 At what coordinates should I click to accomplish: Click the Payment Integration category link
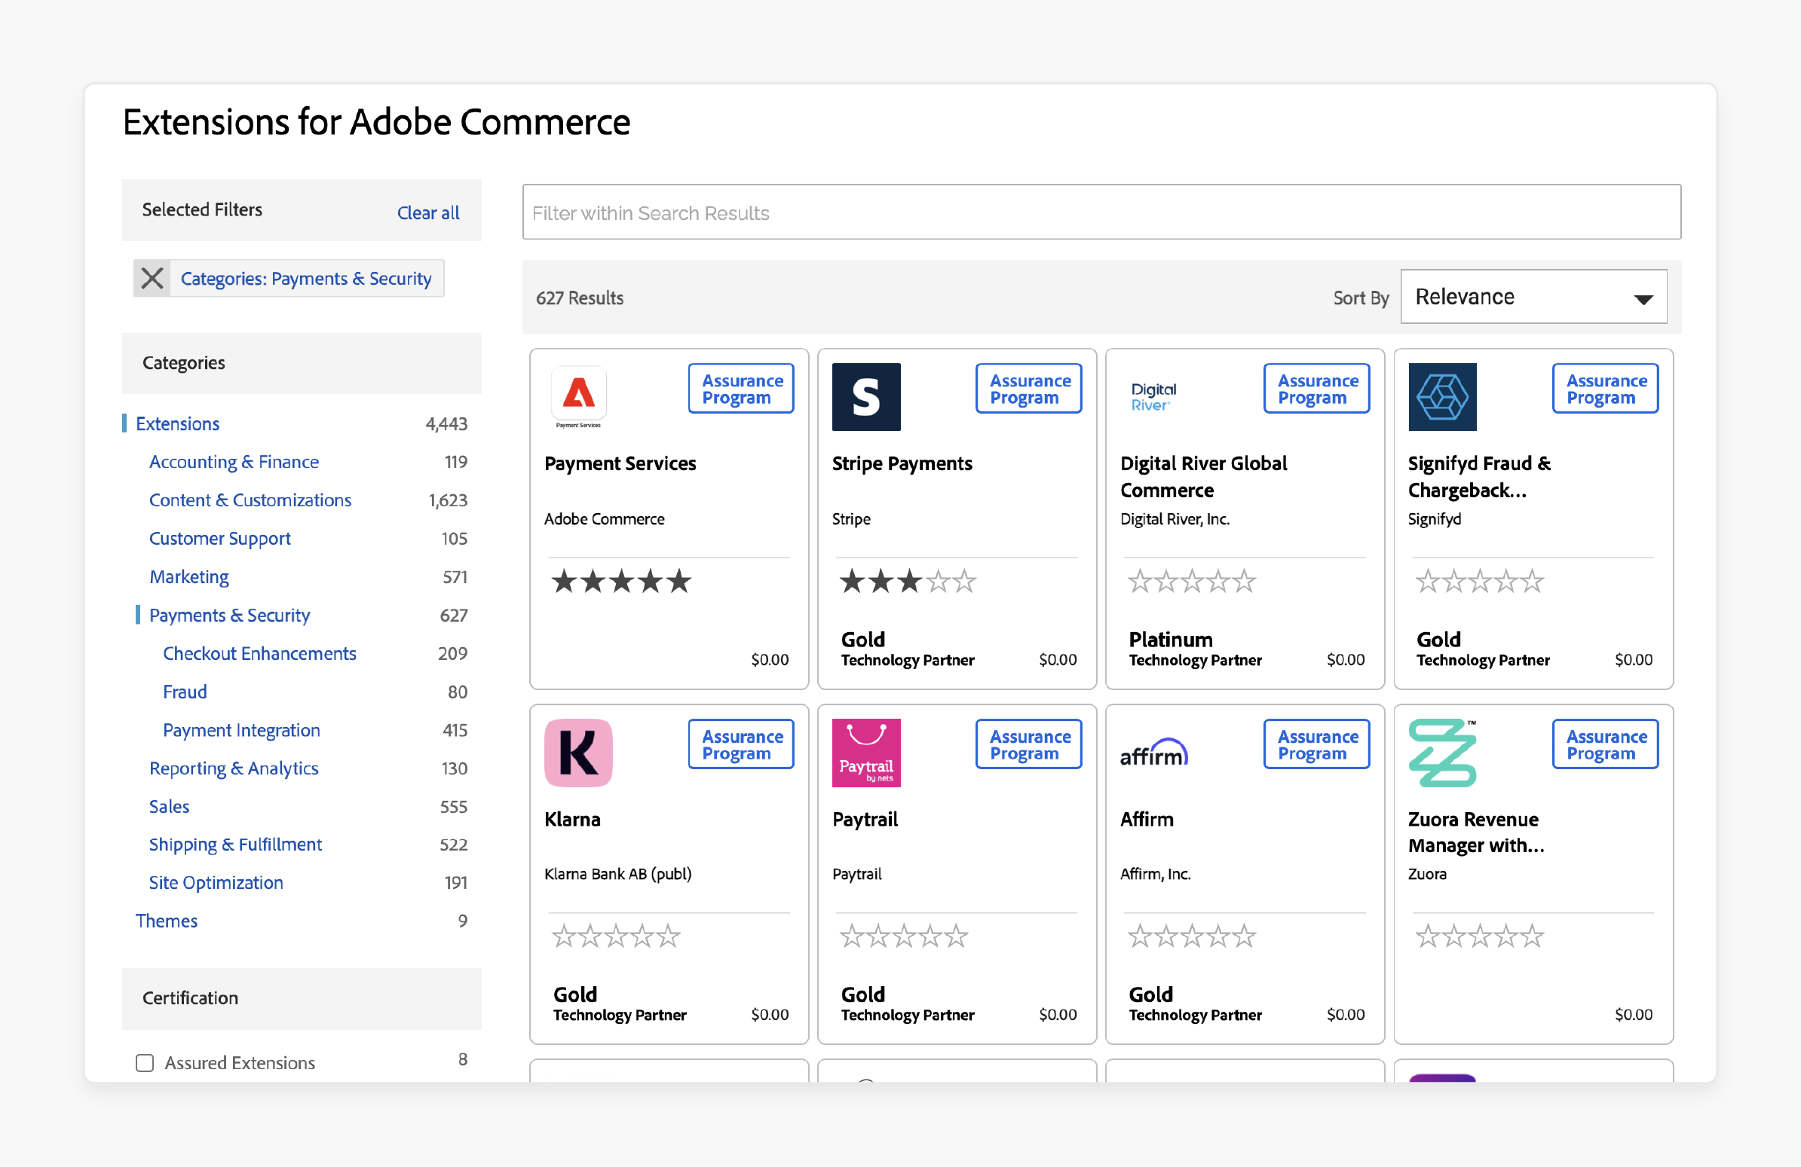240,729
